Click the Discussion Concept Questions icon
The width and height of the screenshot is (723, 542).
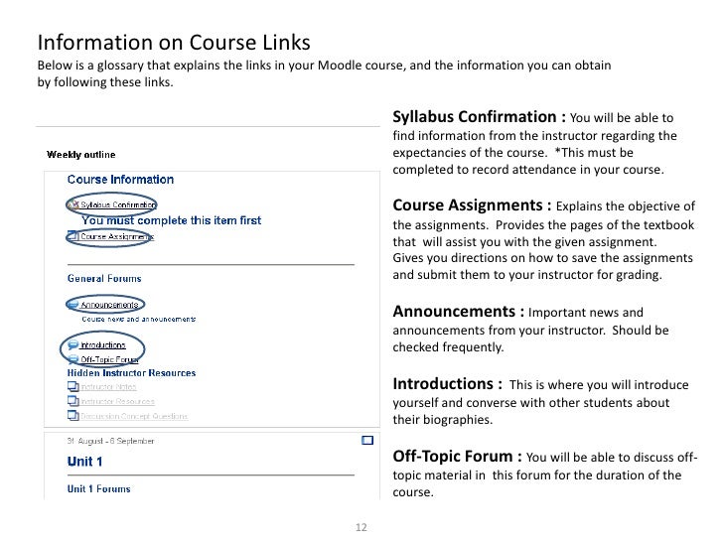coord(72,414)
